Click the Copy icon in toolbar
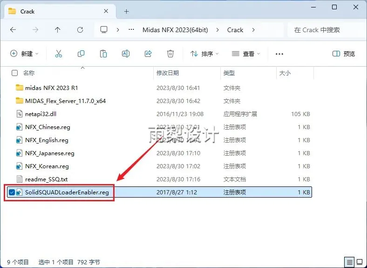 [x=81, y=54]
